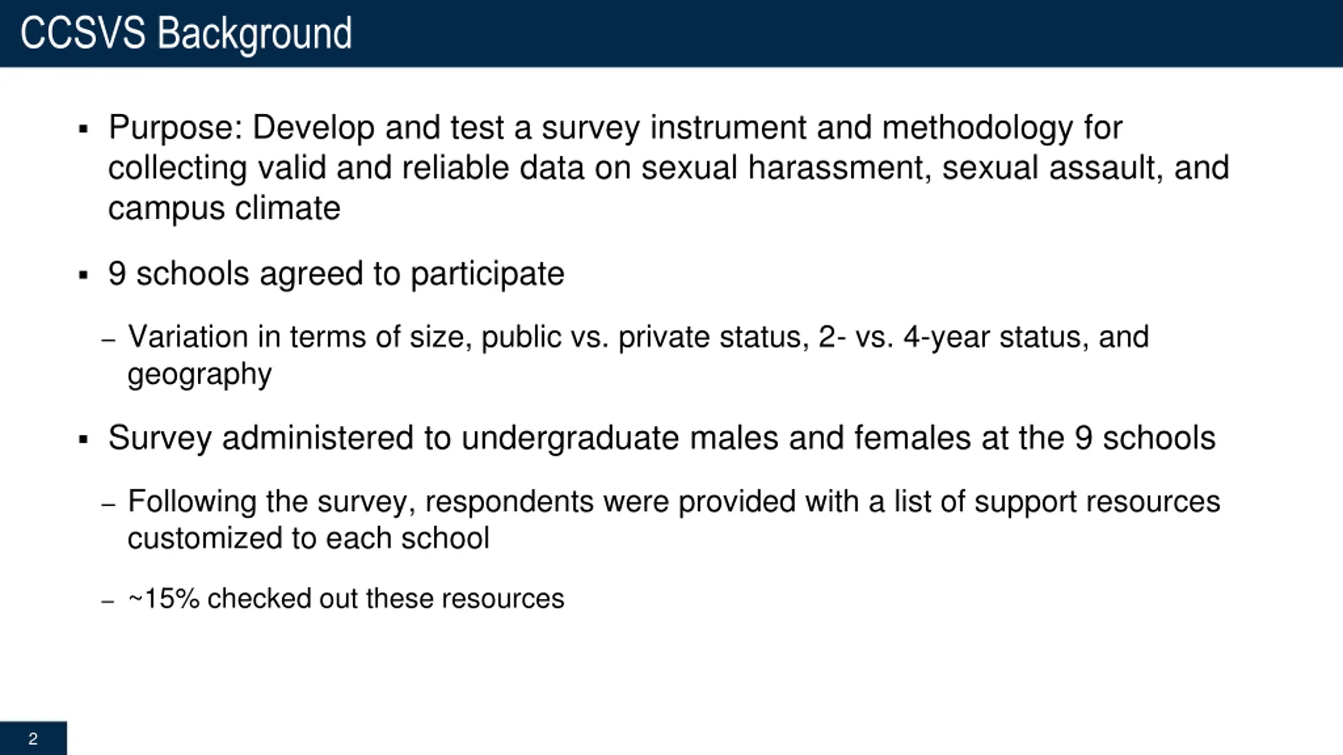Click the square bullet before 9 schools agreed
The height and width of the screenshot is (755, 1343).
coord(83,275)
